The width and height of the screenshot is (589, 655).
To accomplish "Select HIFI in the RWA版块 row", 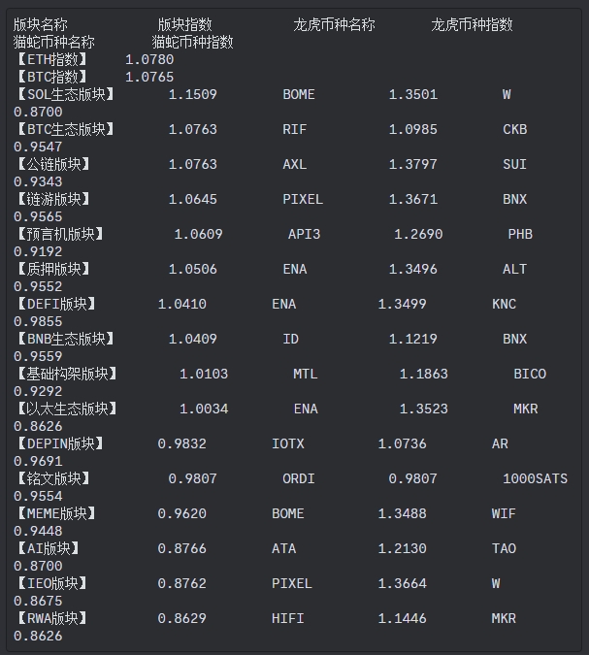I will tap(288, 618).
